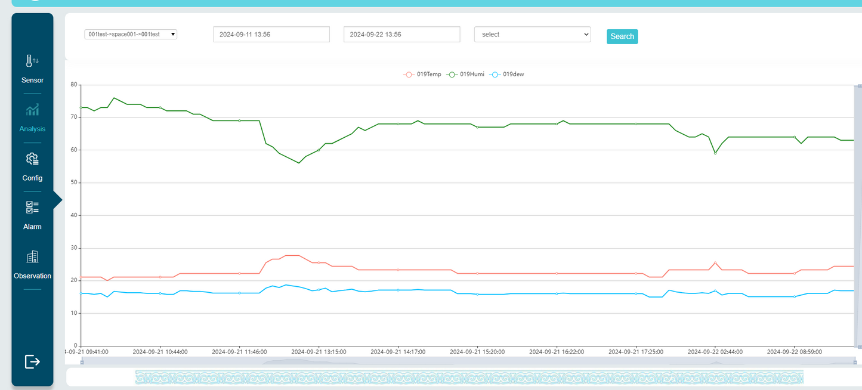This screenshot has width=862, height=390.
Task: Click the left handle of zoom slider
Action: tap(82, 361)
